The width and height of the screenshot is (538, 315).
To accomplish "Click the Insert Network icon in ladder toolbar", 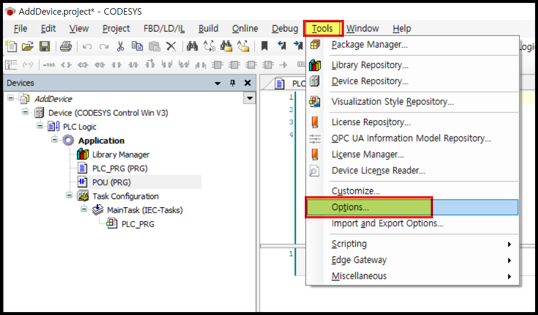I will click(11, 64).
